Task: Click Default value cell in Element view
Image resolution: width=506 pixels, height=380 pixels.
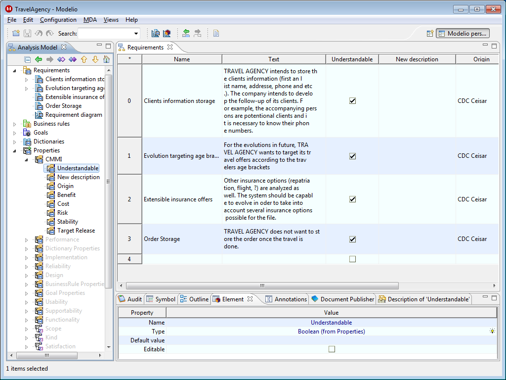Action: coord(332,340)
